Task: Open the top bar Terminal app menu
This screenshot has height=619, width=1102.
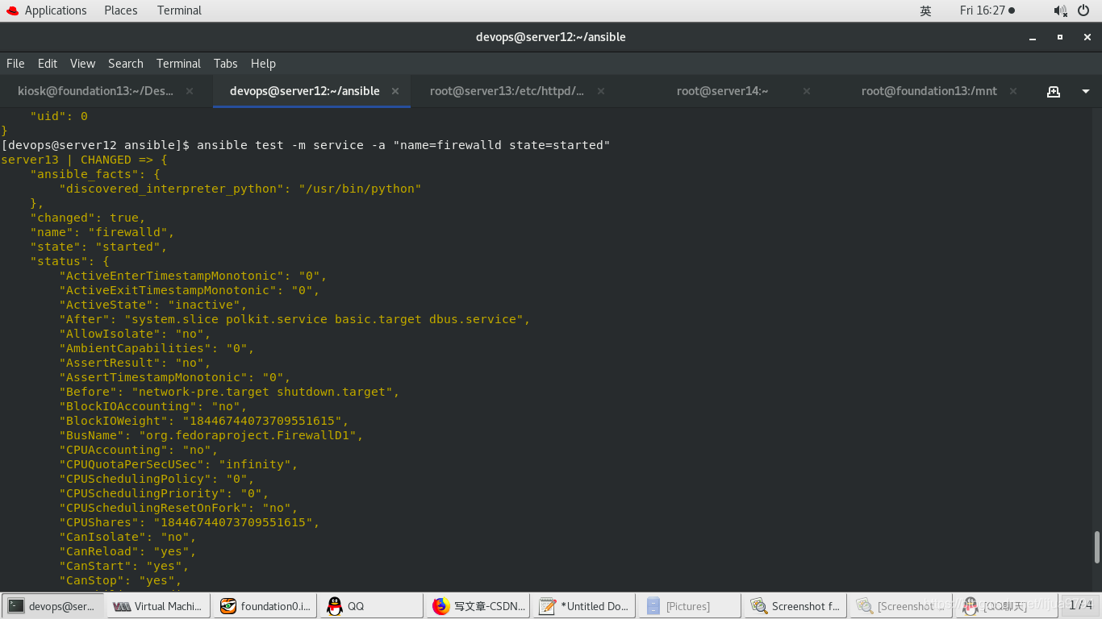Action: [179, 10]
